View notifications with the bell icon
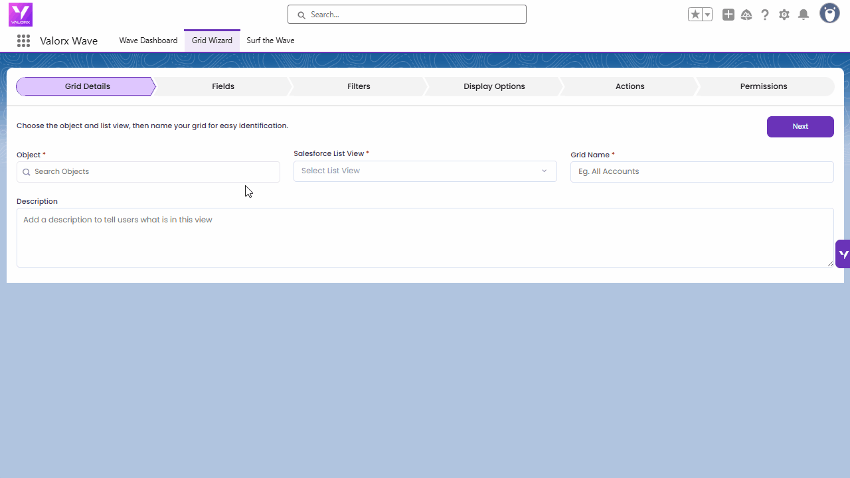The image size is (850, 478). point(804,14)
